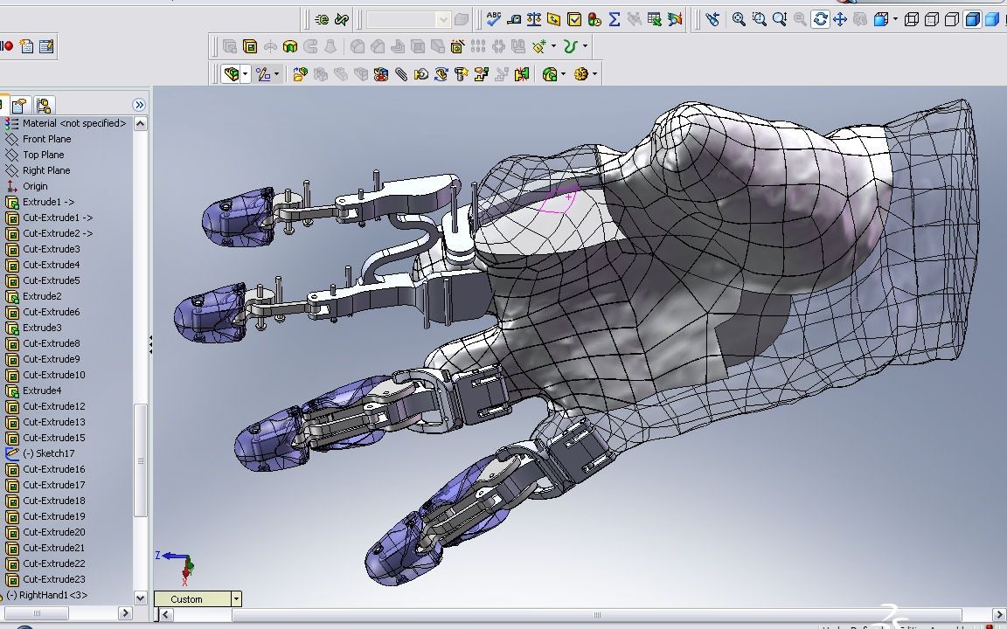Open the Equations sigma tool

[614, 19]
